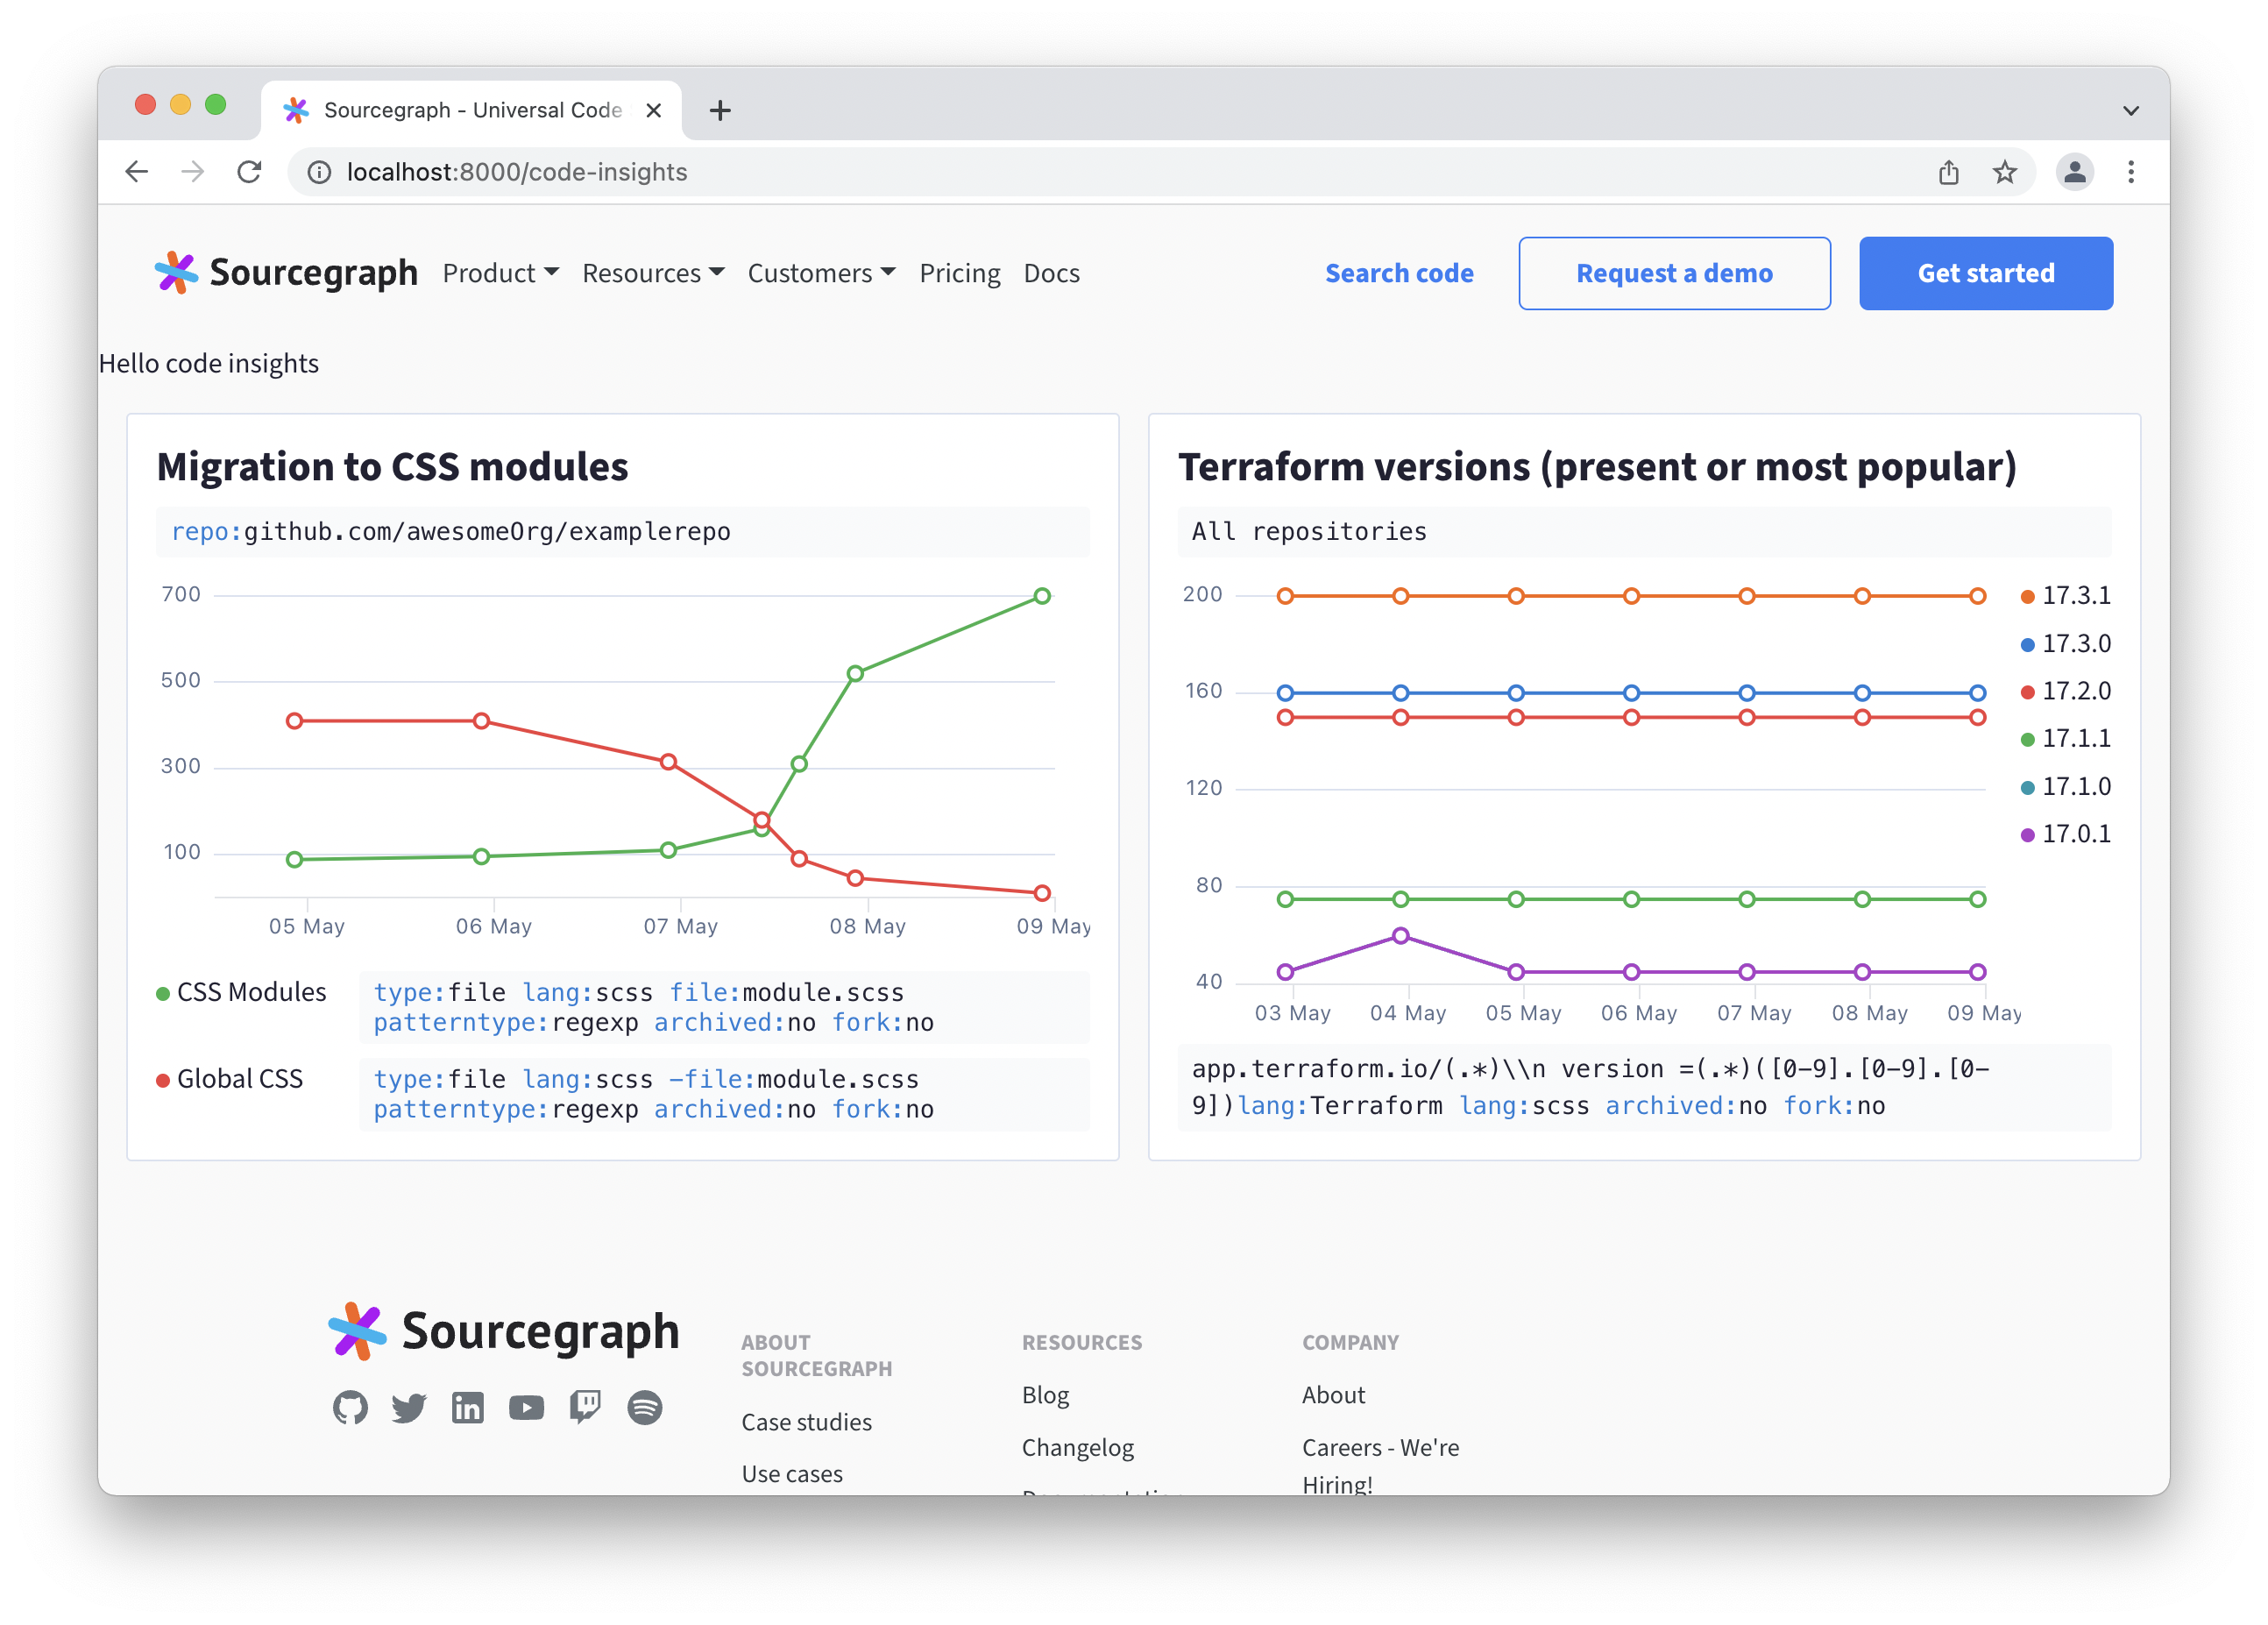The height and width of the screenshot is (1625, 2268).
Task: Open the Use cases footer link
Action: [x=792, y=1474]
